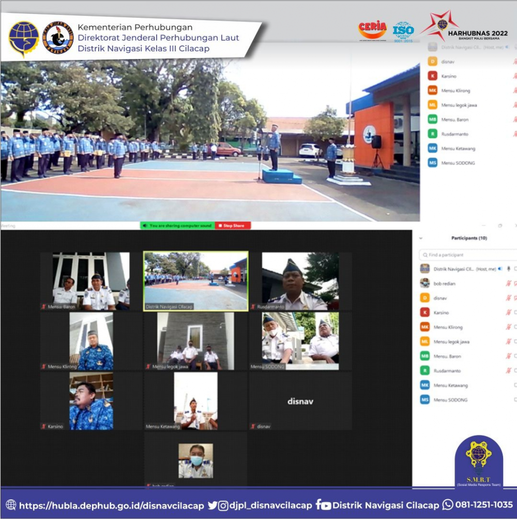
Task: Select the Mensu SODONG video tile
Action: point(300,341)
